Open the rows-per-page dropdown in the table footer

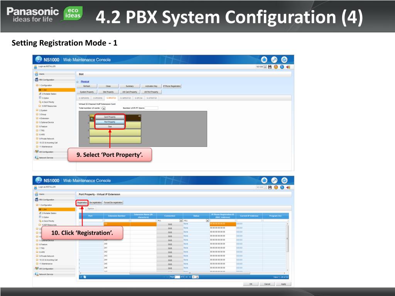click(196, 277)
